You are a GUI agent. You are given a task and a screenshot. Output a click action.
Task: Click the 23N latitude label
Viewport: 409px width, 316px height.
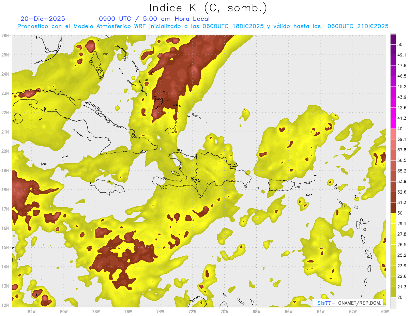pos(5,93)
